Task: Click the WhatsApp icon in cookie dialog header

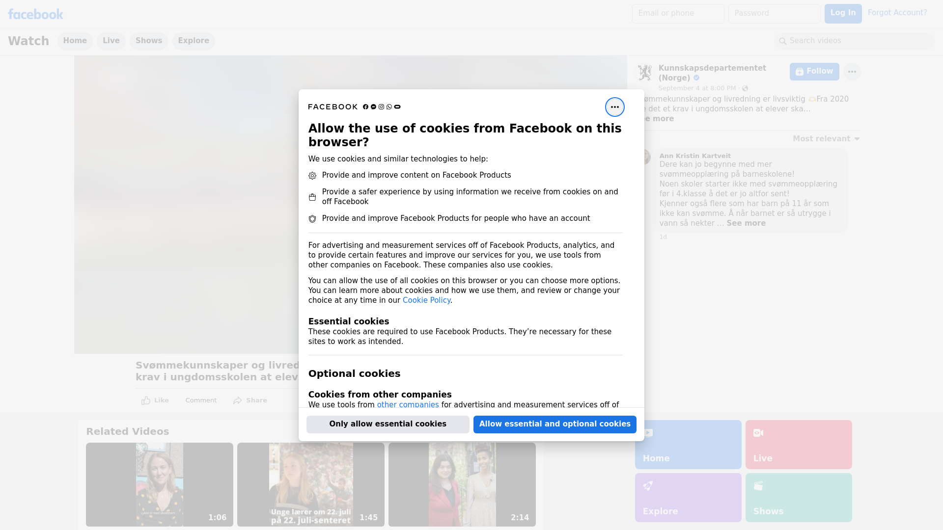Action: tap(389, 107)
